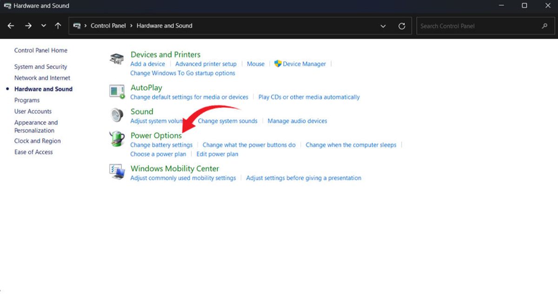Click Hardware and Sound breadcrumb
The height and width of the screenshot is (294, 558).
click(x=164, y=26)
